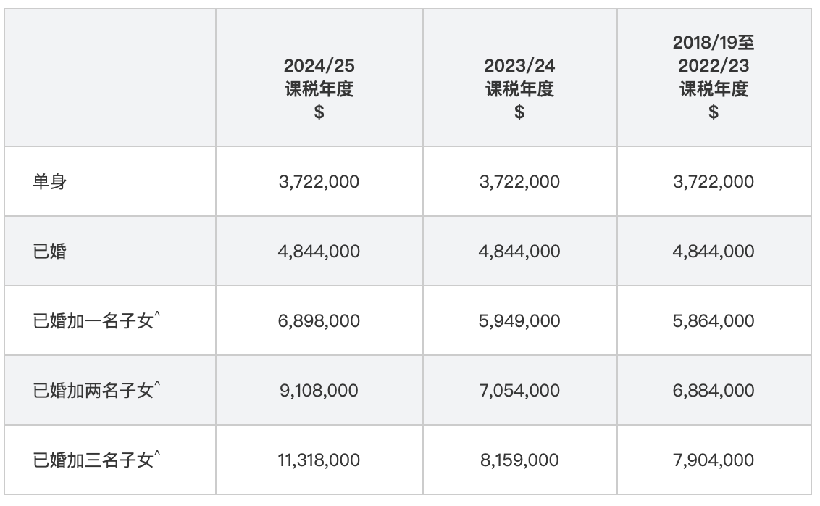The width and height of the screenshot is (820, 506).
Task: Click the 8,159,000 cell value
Action: click(x=519, y=460)
